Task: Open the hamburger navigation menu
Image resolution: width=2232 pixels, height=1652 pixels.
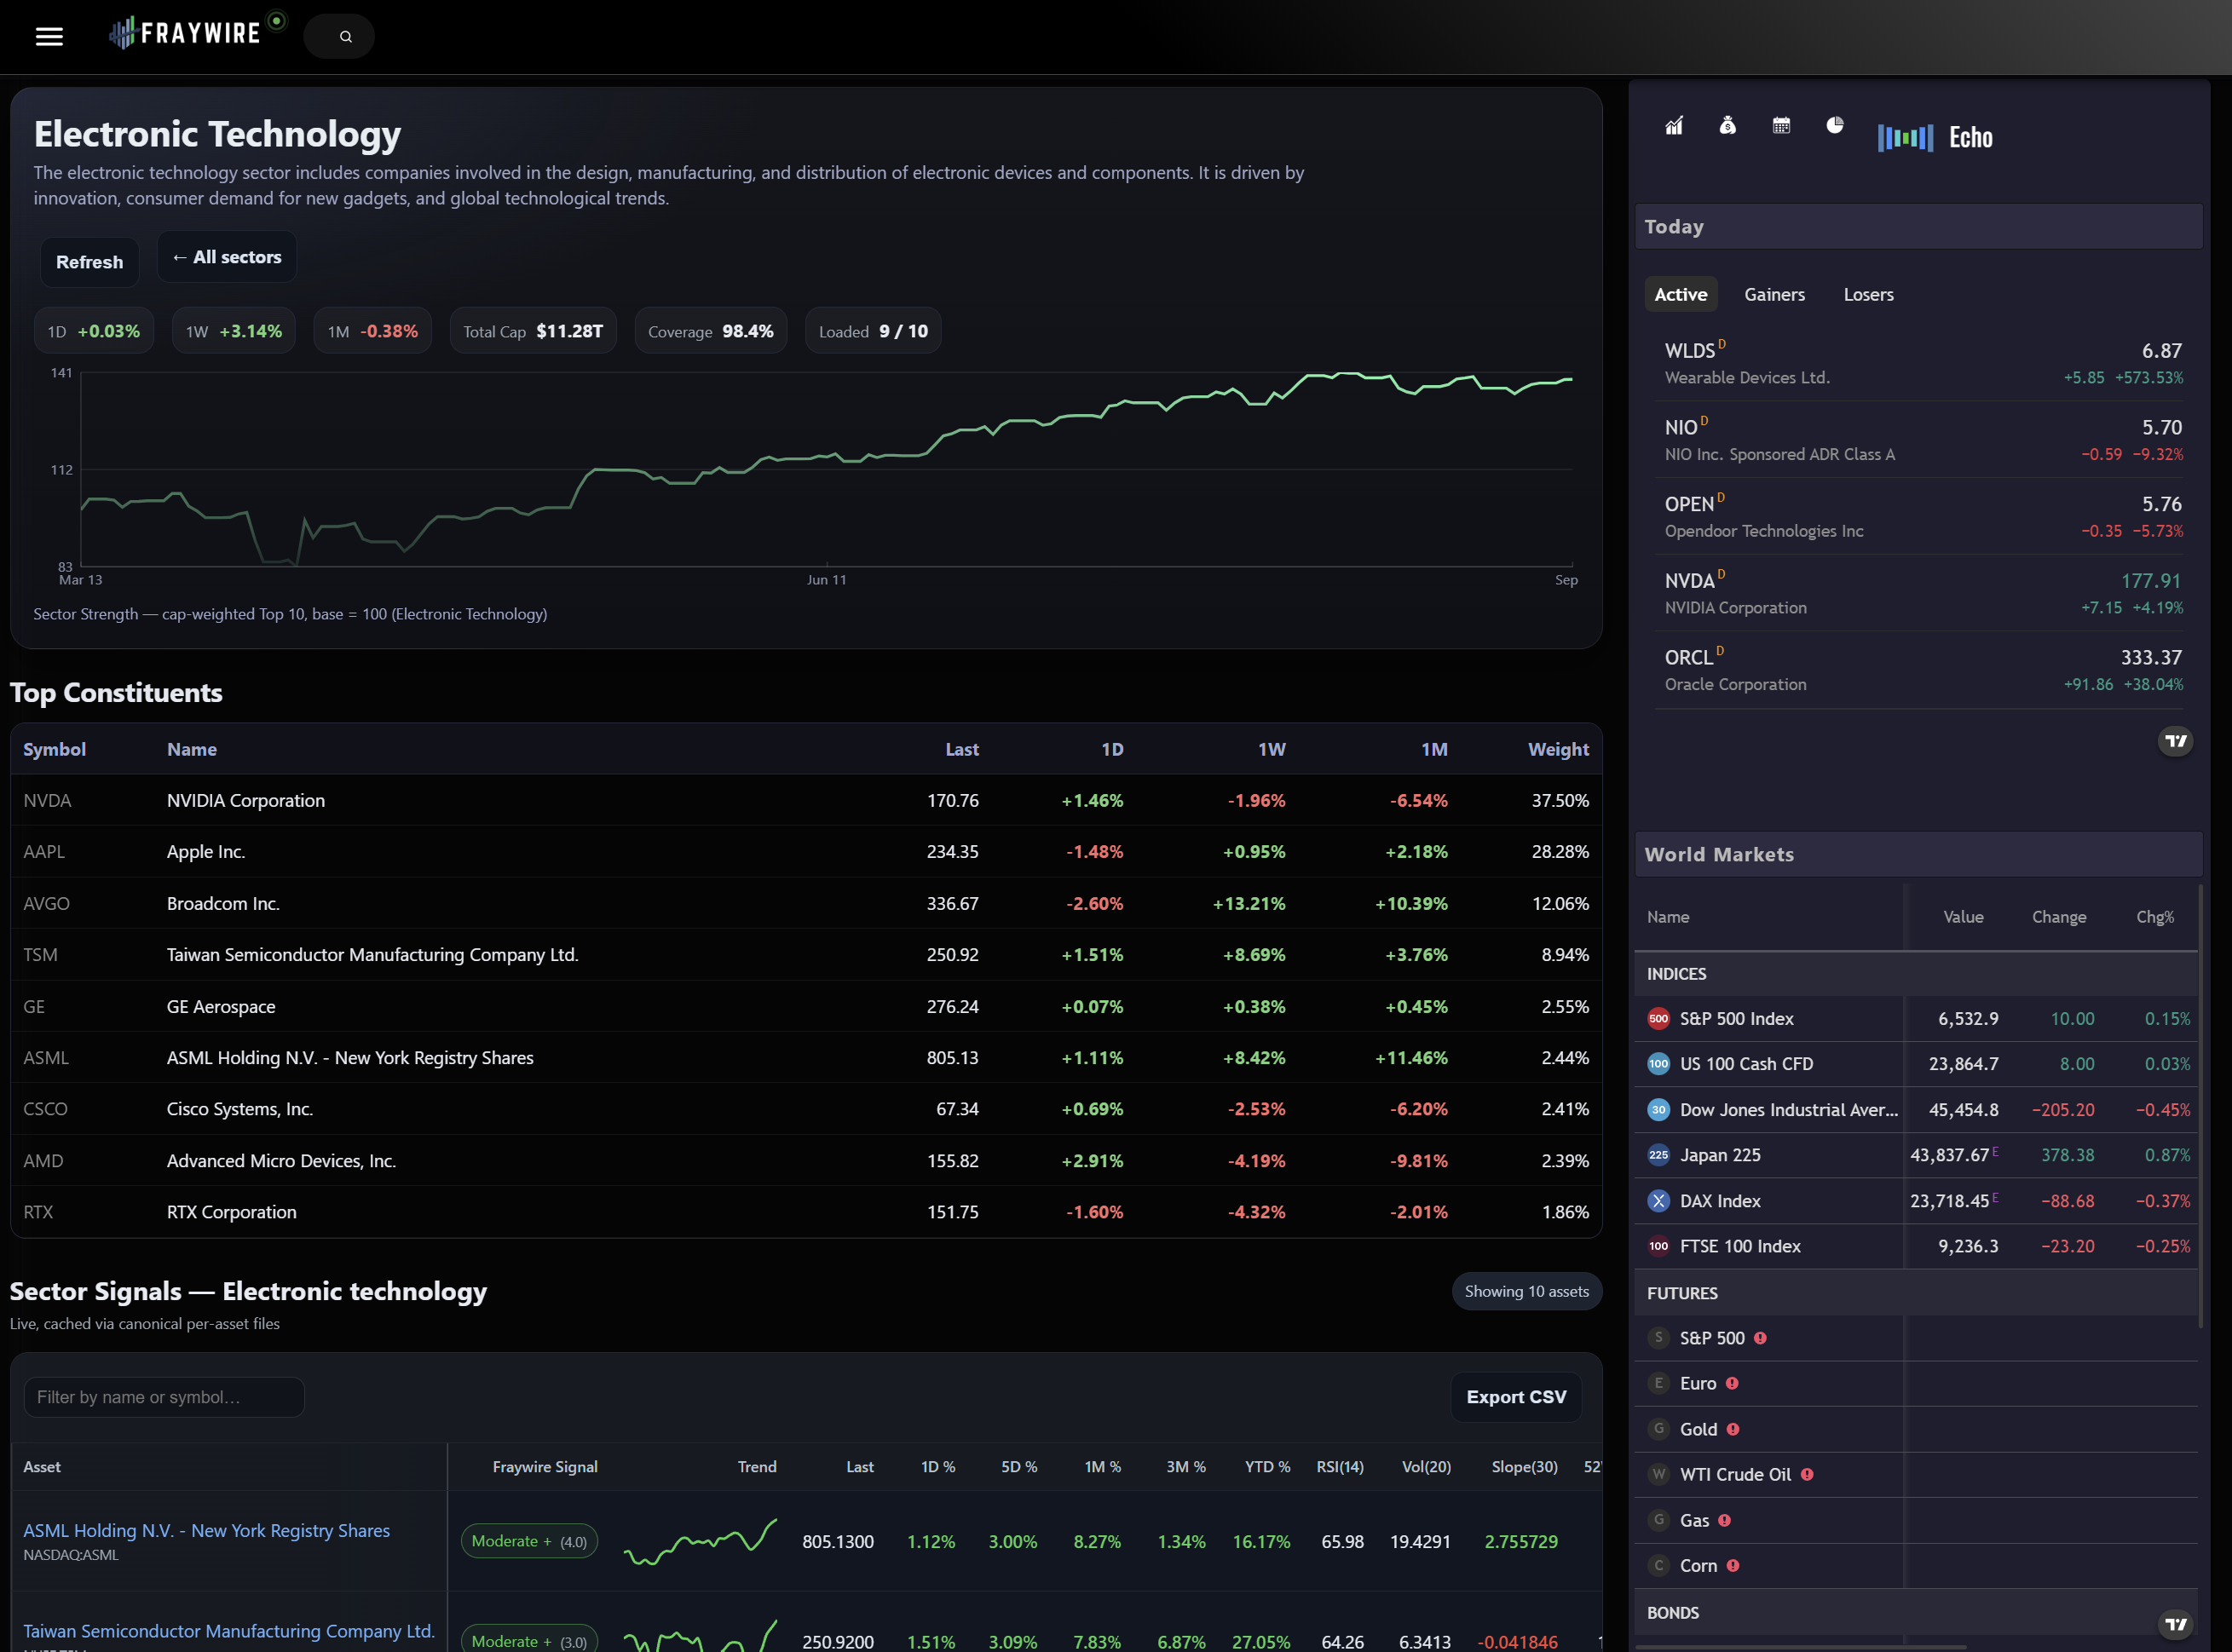Action: [49, 37]
